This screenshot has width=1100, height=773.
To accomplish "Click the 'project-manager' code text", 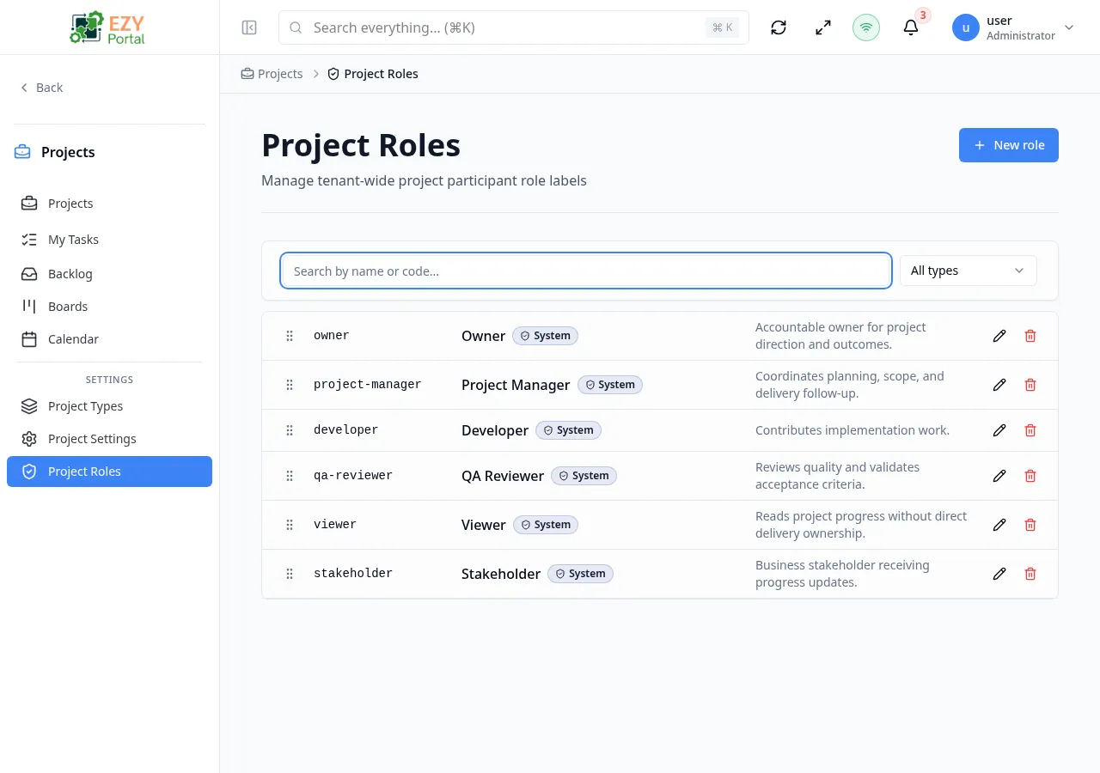I will (x=368, y=385).
